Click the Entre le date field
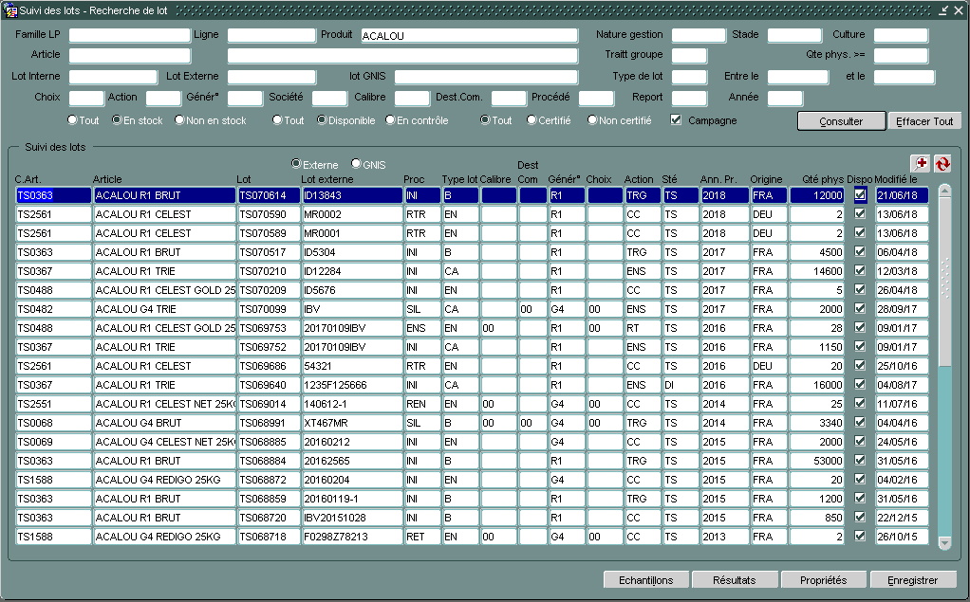Screen dimensions: 970x602 point(798,77)
